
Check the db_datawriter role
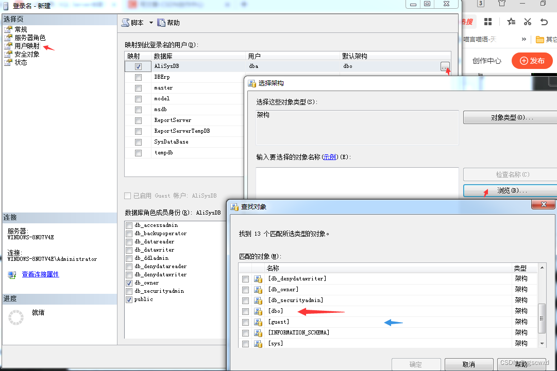pyautogui.click(x=129, y=250)
